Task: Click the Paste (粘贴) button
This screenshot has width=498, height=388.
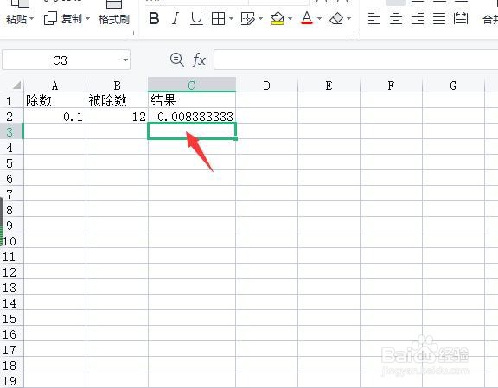Action: point(16,19)
